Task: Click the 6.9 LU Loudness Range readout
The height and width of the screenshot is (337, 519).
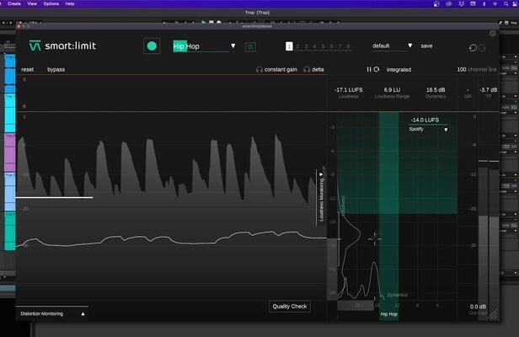Action: pyautogui.click(x=393, y=90)
